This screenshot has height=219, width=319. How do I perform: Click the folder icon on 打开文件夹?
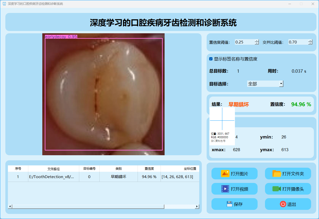tap(277, 174)
